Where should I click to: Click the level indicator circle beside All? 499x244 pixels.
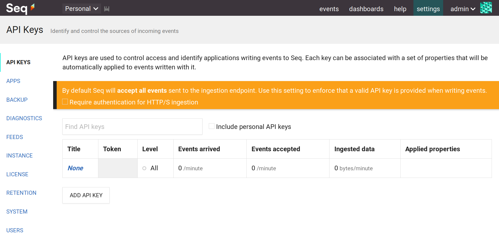(x=144, y=168)
